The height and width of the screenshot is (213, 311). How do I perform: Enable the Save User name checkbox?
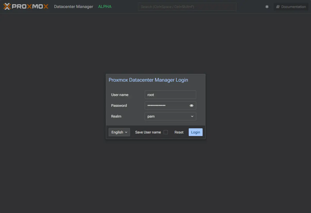pyautogui.click(x=166, y=132)
